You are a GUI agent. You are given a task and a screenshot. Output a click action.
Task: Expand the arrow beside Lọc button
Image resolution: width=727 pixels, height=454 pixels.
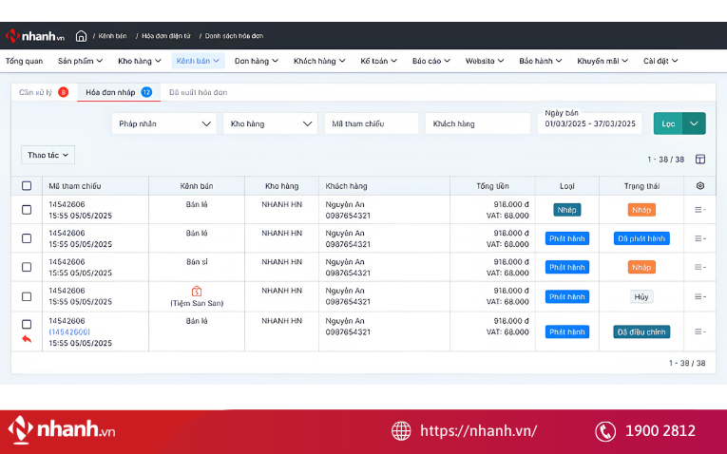coord(694,123)
